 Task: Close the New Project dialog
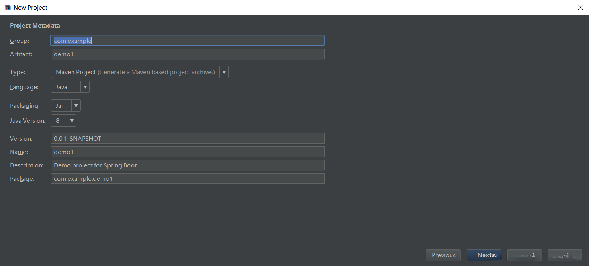coord(580,7)
